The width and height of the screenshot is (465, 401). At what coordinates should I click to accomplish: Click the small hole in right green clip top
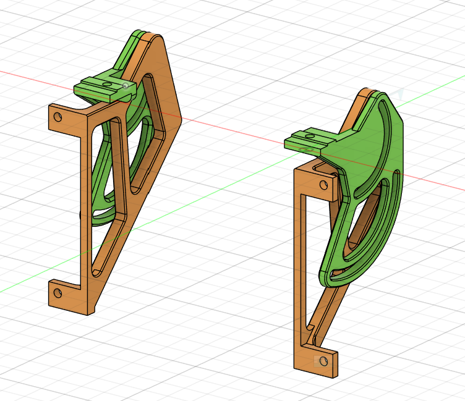coord(310,137)
